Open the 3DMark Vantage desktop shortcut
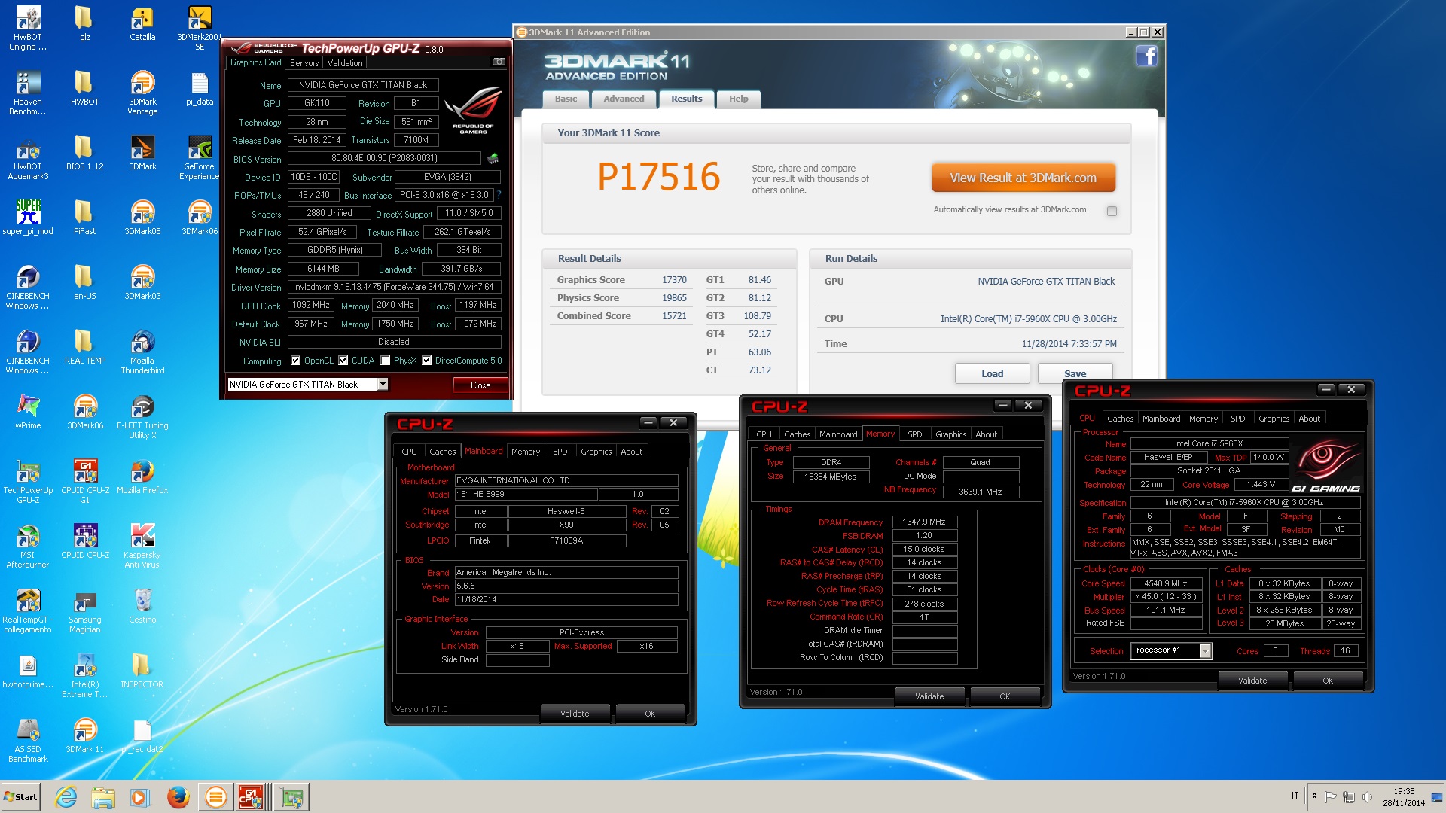 click(142, 93)
